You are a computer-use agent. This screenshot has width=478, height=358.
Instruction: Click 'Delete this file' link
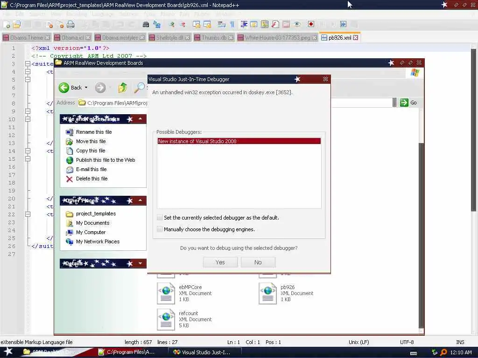[92, 179]
